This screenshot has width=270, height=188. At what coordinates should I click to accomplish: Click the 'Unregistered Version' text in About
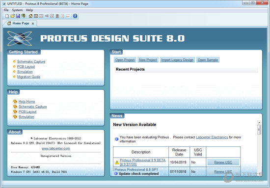click(56, 156)
